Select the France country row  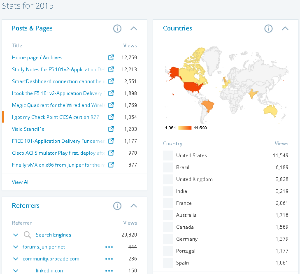coord(226,203)
